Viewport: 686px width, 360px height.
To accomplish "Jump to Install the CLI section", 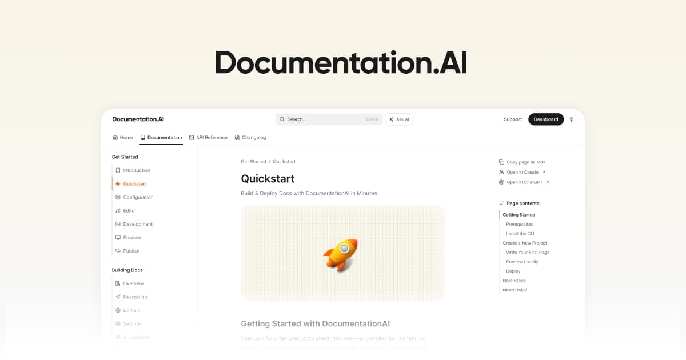I will [x=520, y=234].
